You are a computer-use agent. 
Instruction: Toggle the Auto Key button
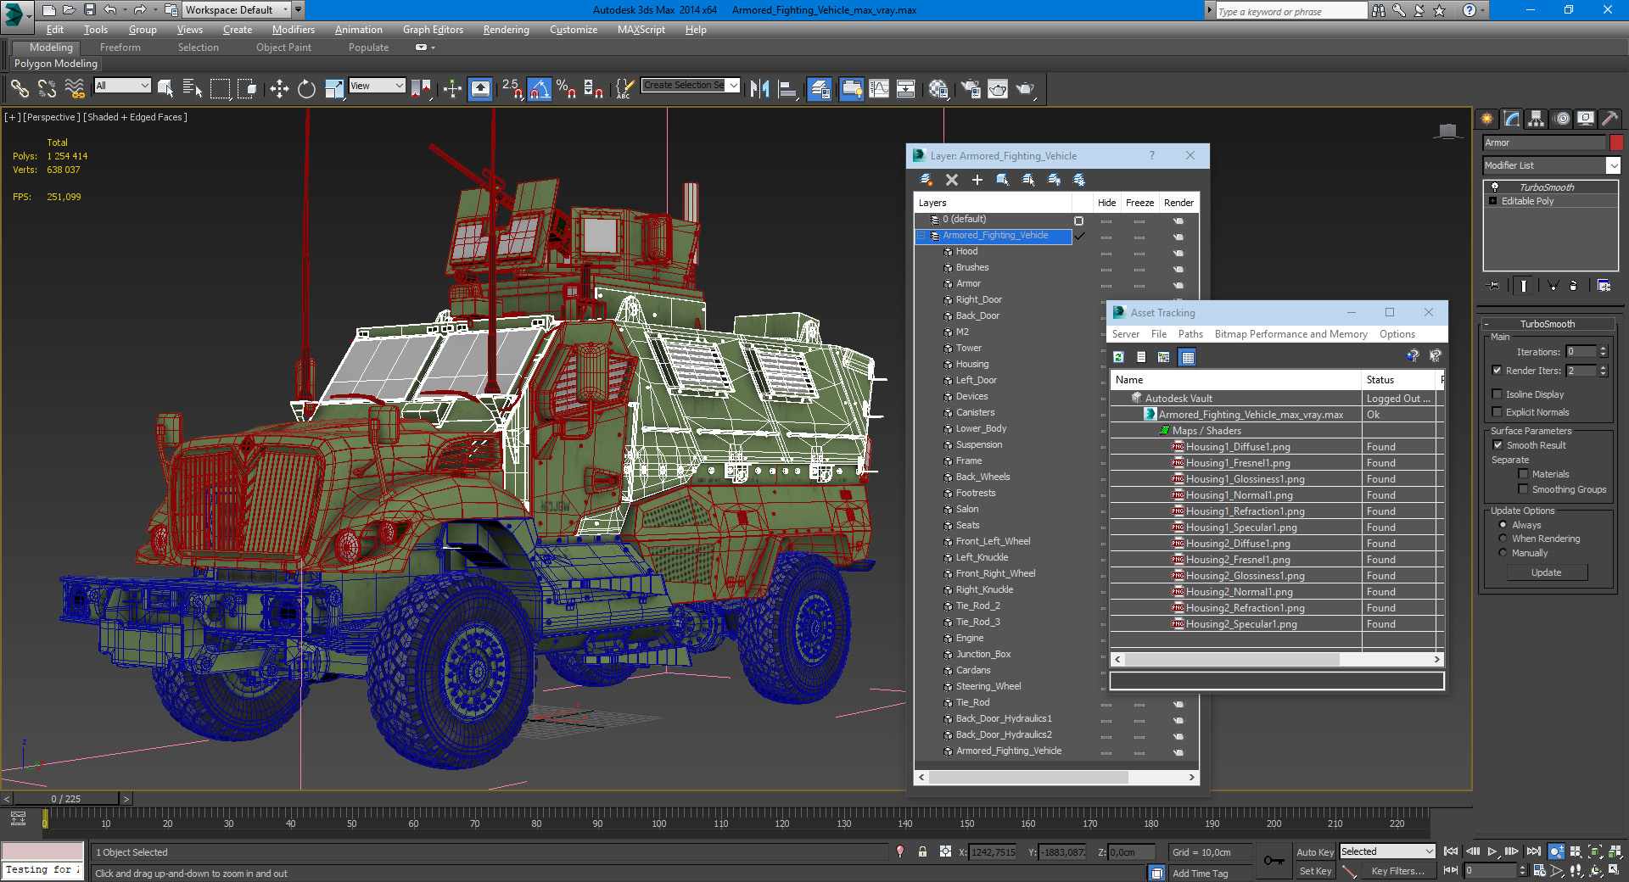[1315, 852]
